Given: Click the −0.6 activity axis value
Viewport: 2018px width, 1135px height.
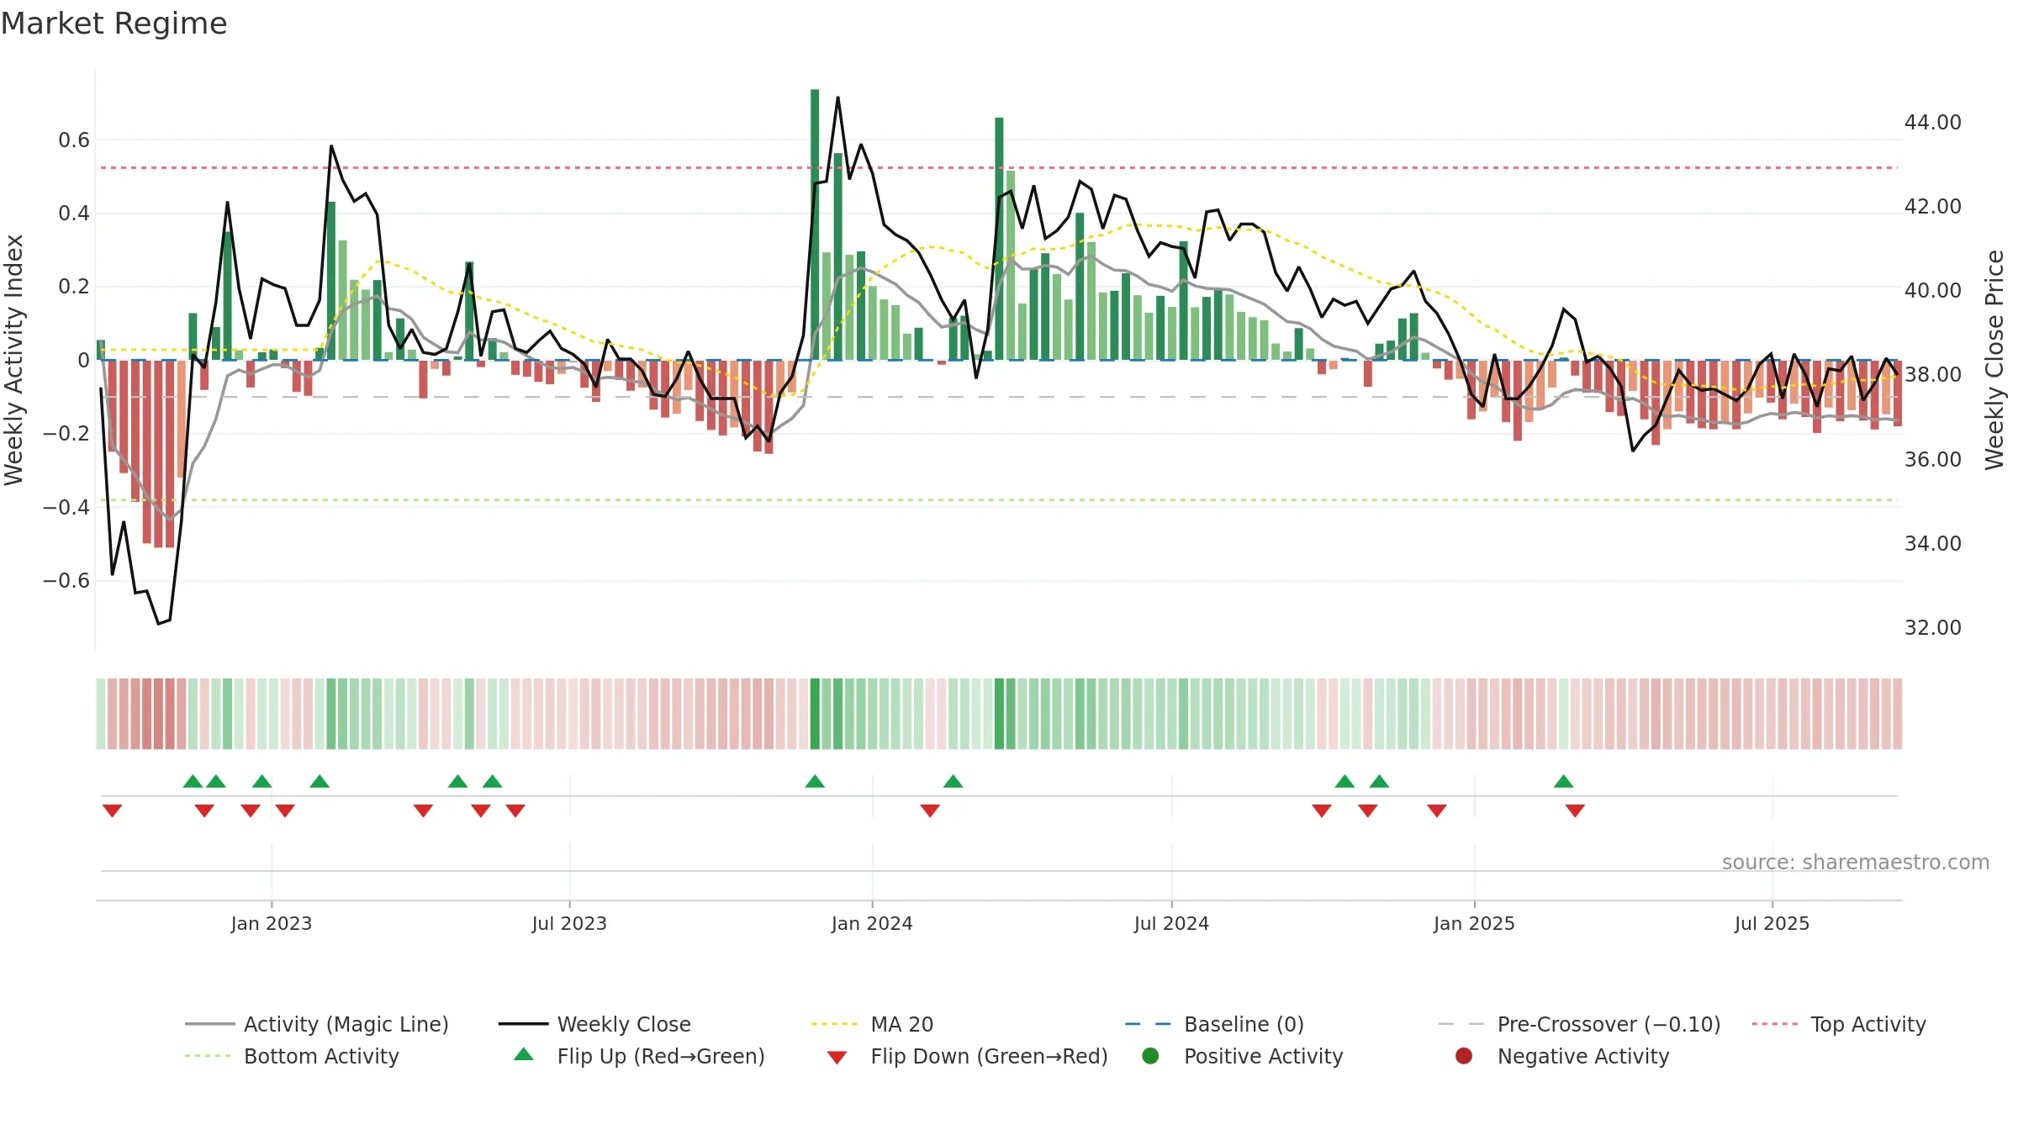Looking at the screenshot, I should [x=66, y=581].
